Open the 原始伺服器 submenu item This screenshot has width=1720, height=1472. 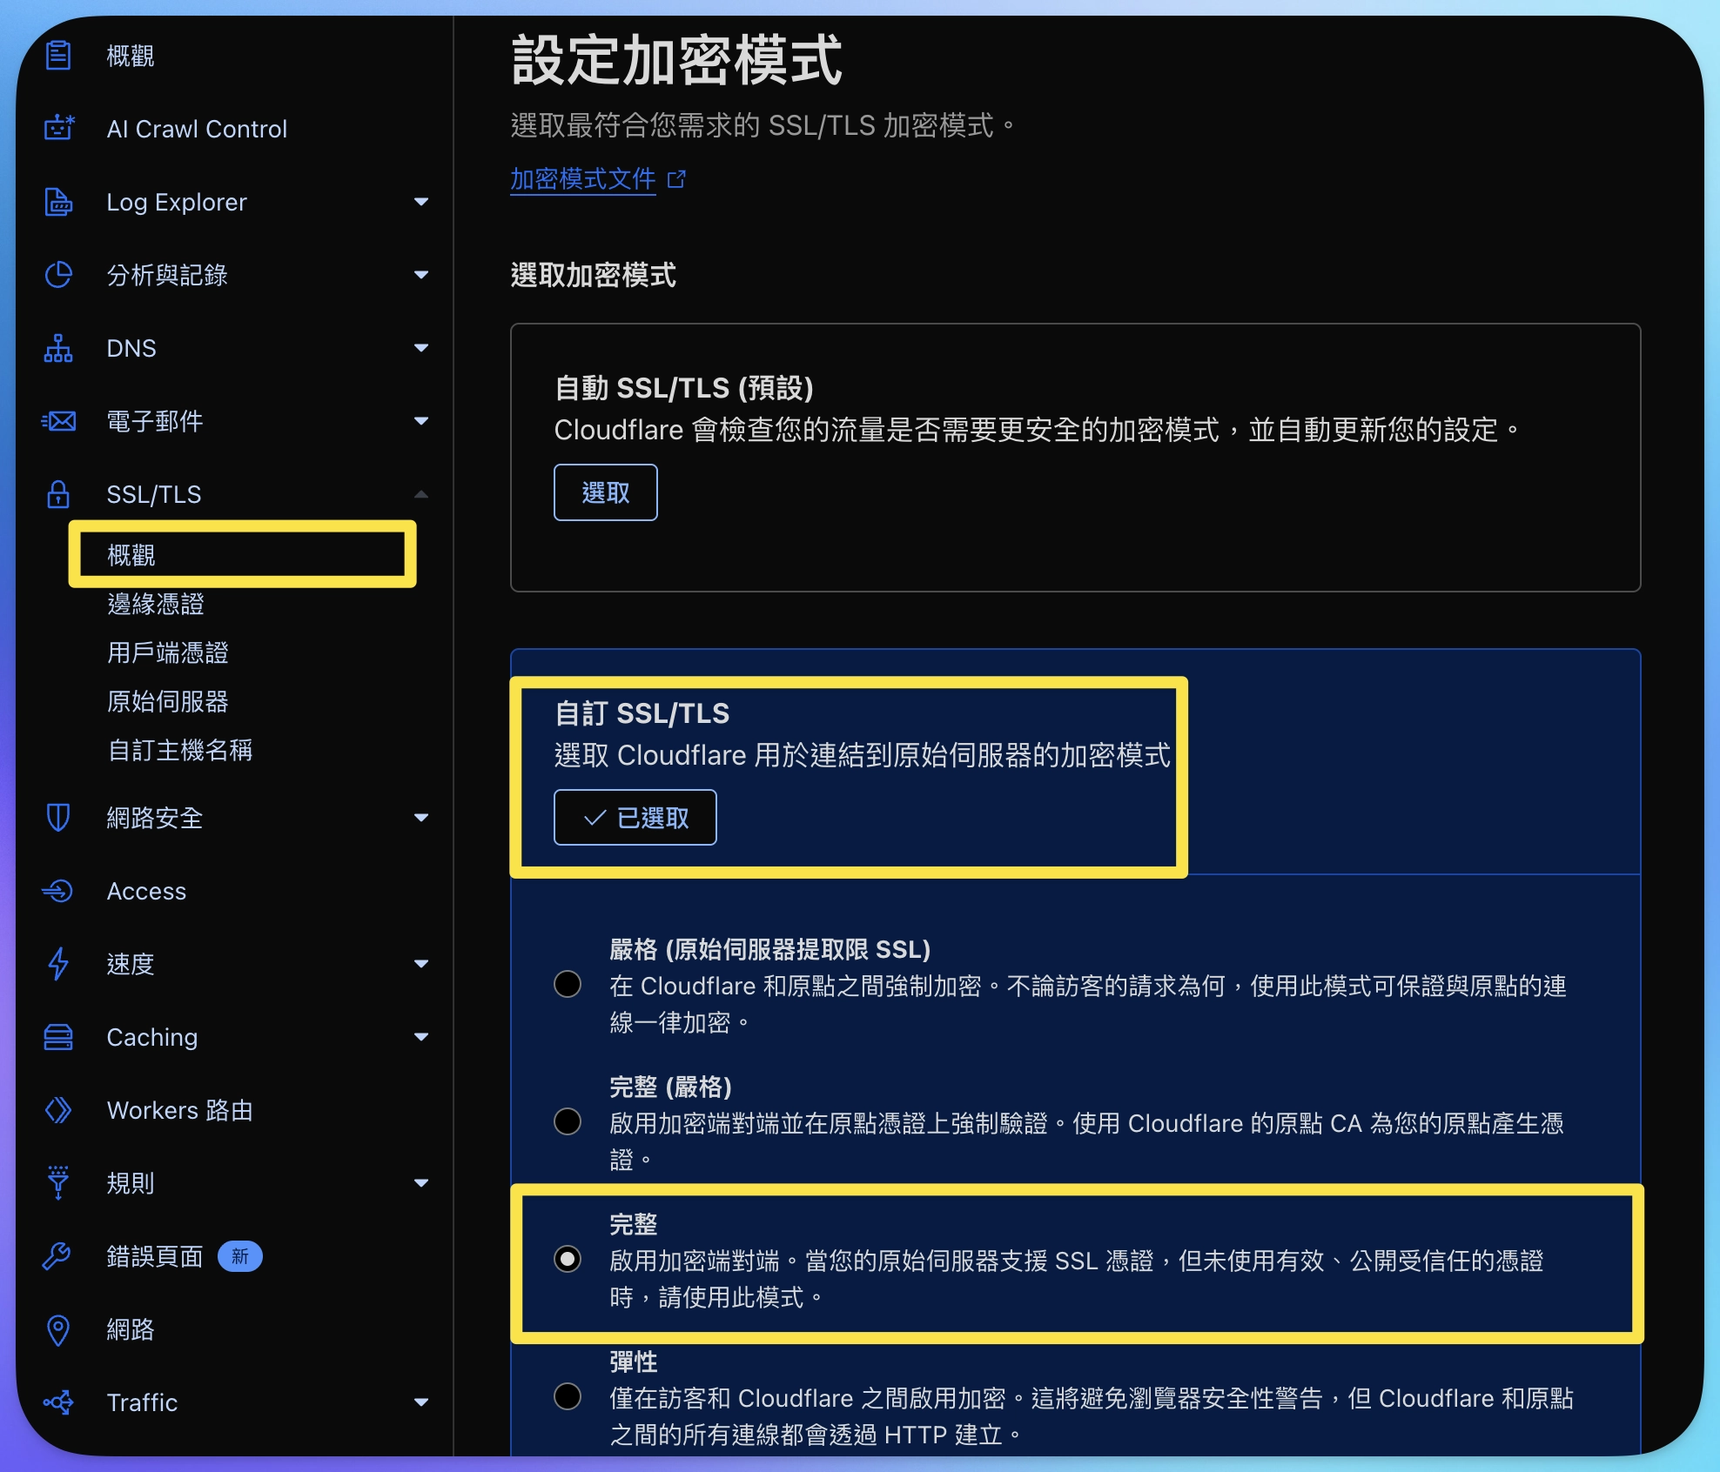tap(168, 701)
